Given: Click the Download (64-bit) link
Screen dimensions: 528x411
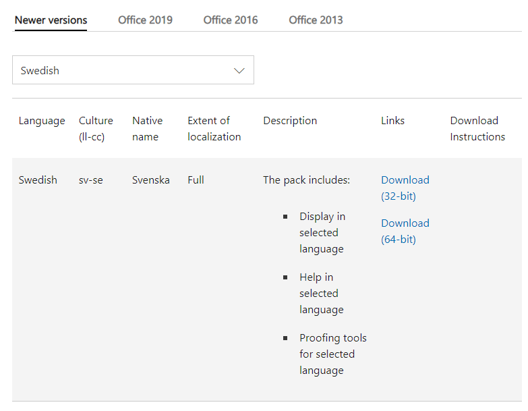Looking at the screenshot, I should coord(405,231).
